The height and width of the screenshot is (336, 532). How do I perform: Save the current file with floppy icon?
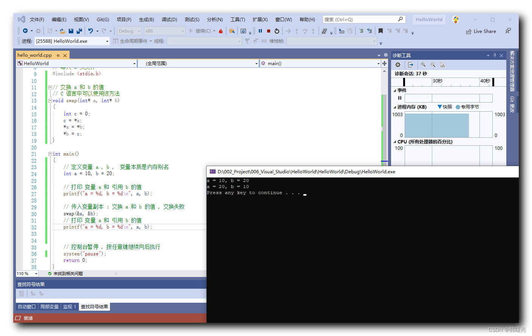71,31
